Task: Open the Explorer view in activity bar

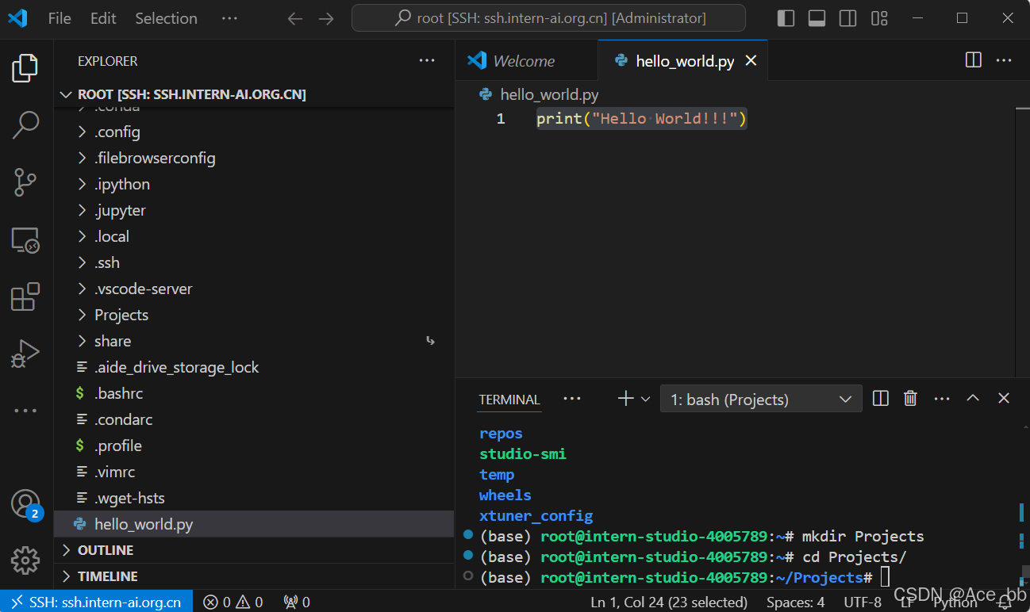Action: 25,68
